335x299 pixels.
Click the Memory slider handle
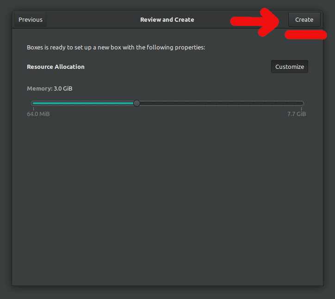point(136,103)
